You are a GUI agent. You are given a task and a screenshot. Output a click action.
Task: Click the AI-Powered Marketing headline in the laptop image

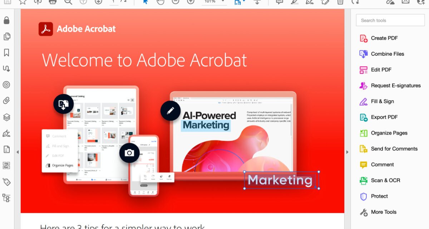click(x=209, y=120)
